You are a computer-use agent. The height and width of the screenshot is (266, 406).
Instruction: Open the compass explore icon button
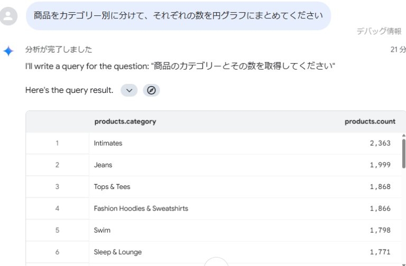pyautogui.click(x=151, y=90)
